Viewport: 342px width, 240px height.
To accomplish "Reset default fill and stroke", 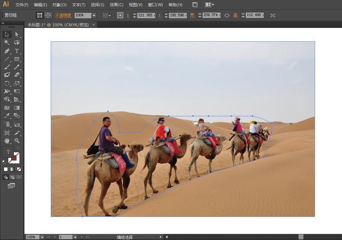I will click(4, 162).
